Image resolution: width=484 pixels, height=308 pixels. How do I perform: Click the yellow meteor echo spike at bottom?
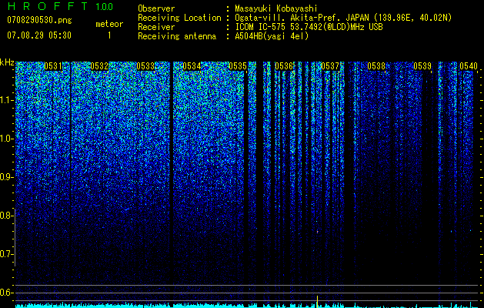[317, 302]
